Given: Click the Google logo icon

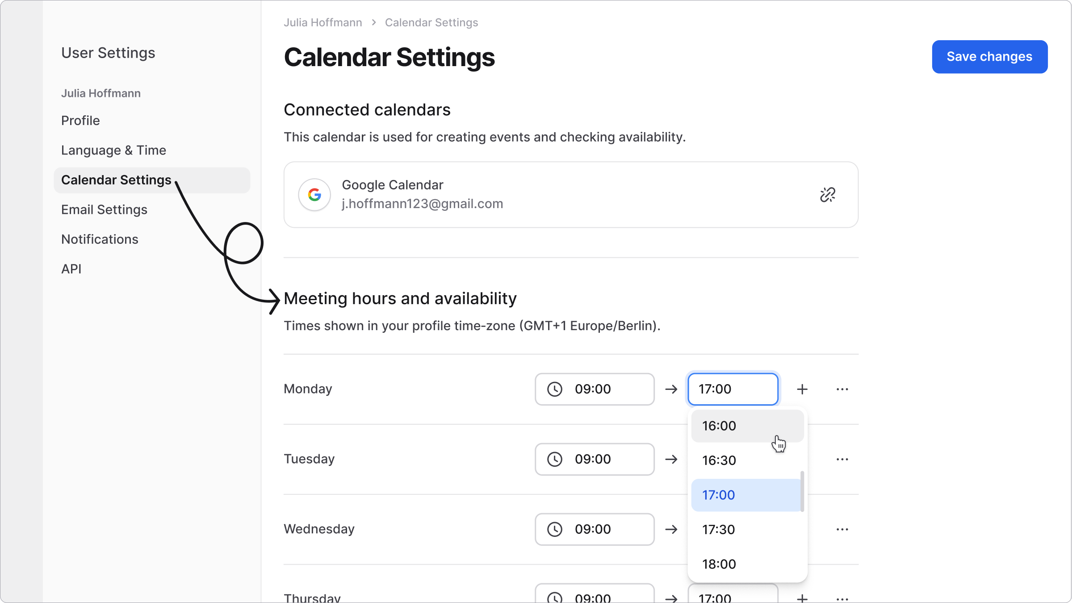Looking at the screenshot, I should coord(314,195).
